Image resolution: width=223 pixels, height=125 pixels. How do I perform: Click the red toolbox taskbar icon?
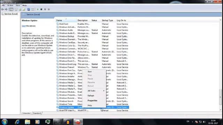[x=78, y=122]
